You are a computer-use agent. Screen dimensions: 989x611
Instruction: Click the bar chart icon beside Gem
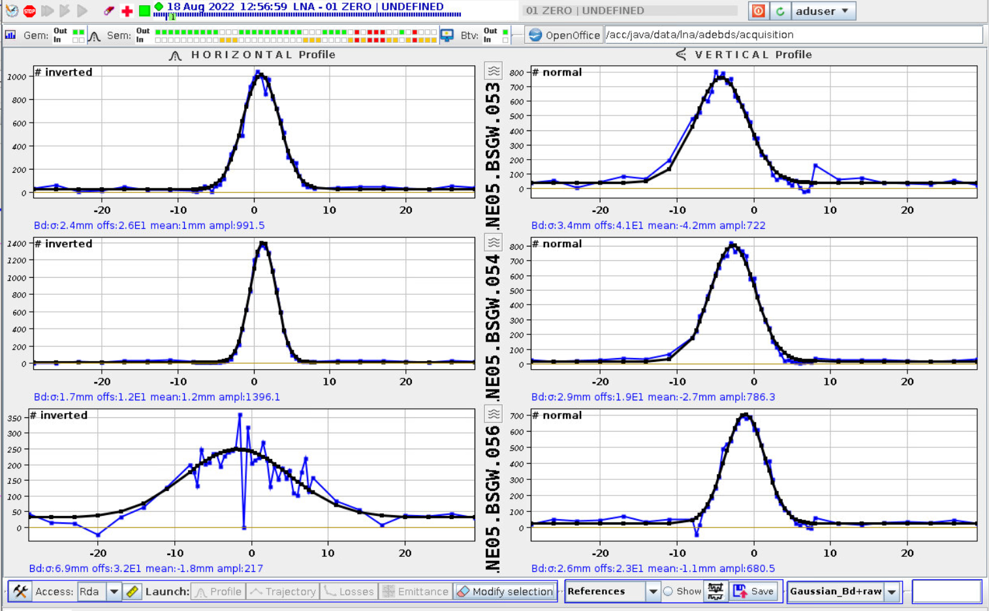pyautogui.click(x=10, y=35)
